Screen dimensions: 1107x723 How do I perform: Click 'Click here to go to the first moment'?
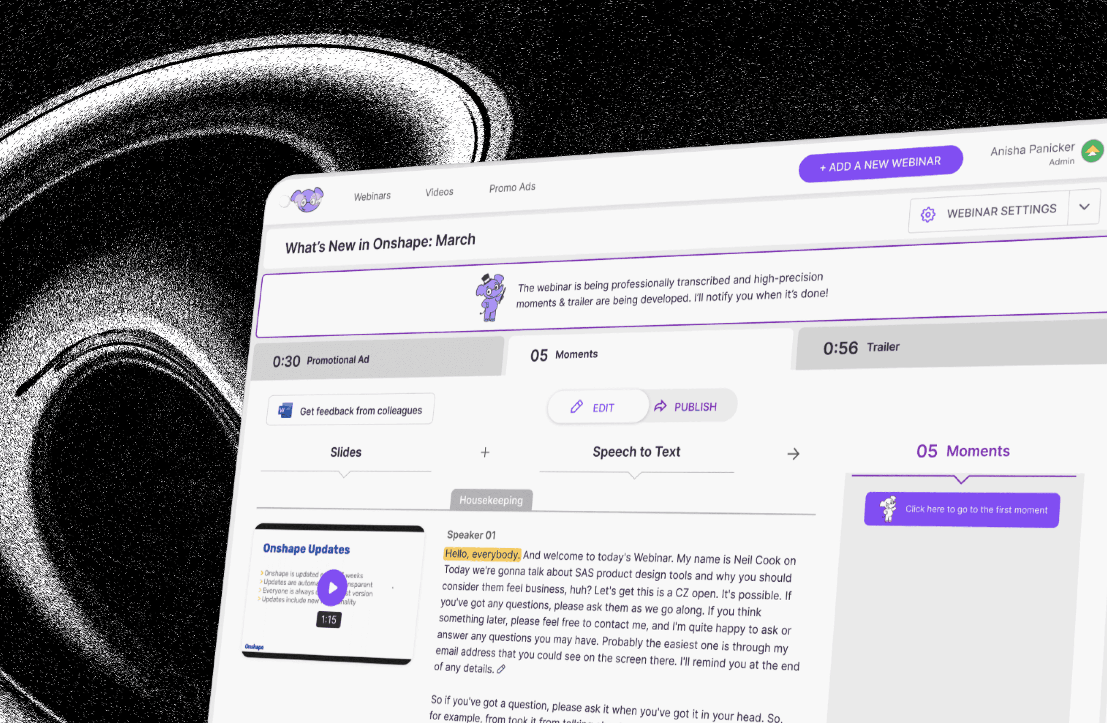tap(962, 509)
